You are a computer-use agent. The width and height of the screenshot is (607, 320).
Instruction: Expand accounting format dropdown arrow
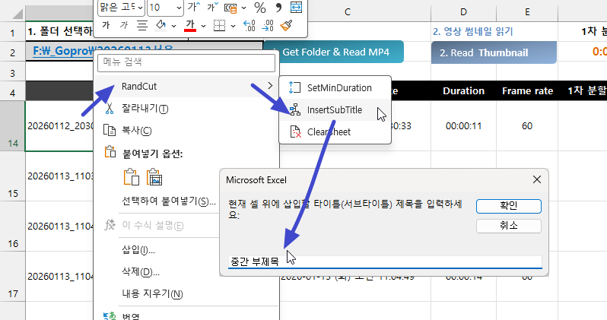click(x=244, y=8)
